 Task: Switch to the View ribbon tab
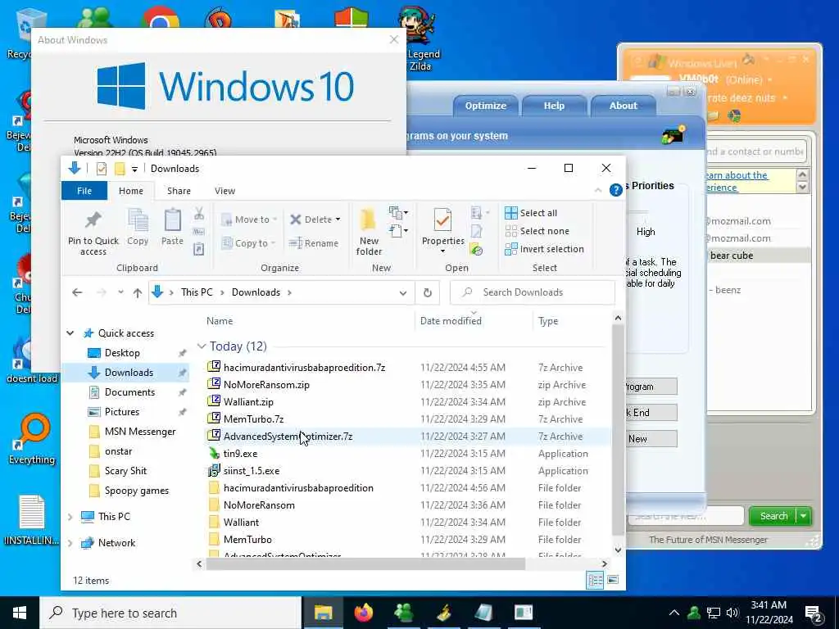[224, 191]
